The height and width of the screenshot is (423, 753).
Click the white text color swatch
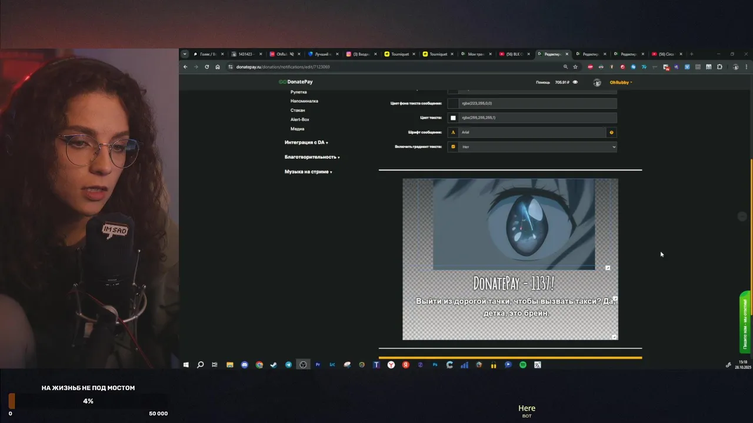click(453, 117)
